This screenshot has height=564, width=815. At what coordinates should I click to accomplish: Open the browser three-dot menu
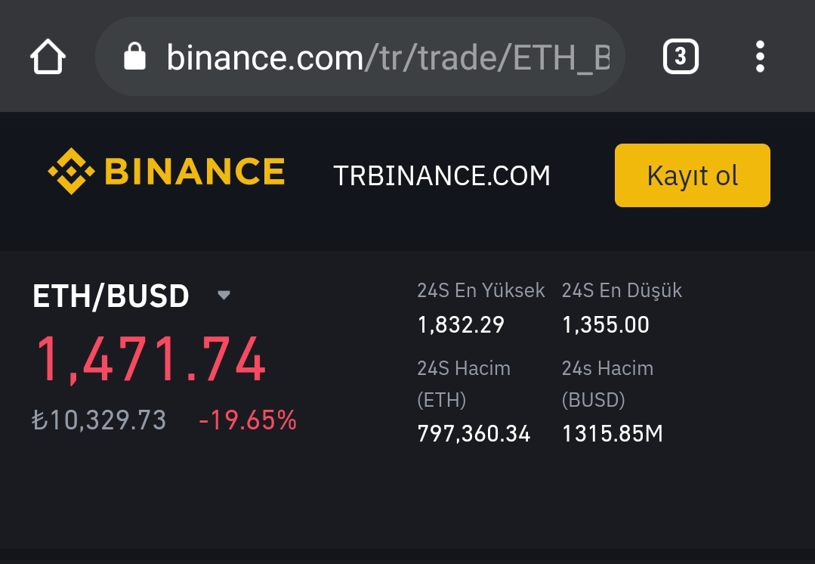pyautogui.click(x=760, y=57)
